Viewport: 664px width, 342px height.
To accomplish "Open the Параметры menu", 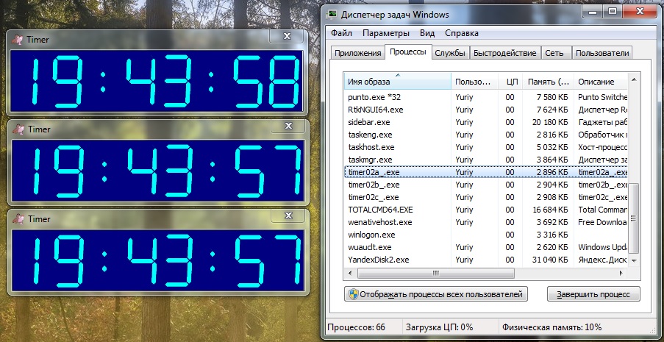I will [x=385, y=33].
